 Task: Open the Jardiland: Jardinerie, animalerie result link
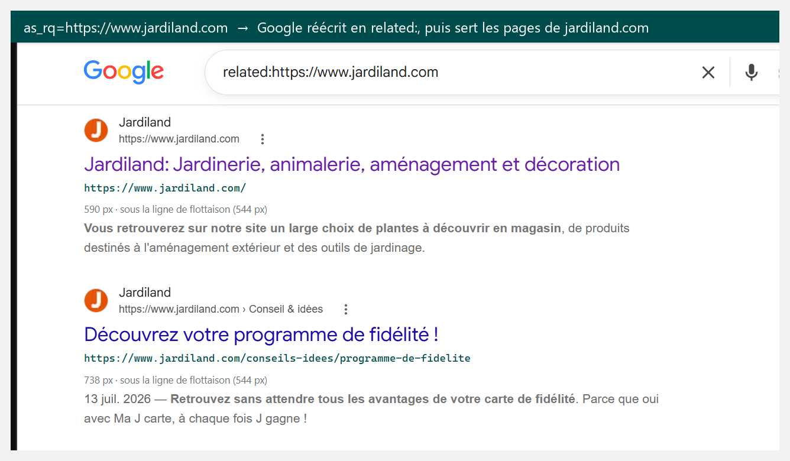pos(352,164)
